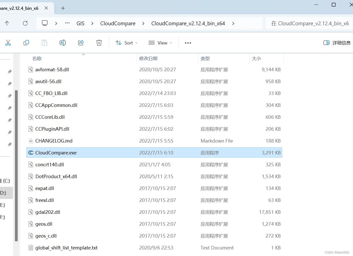Click the Refresh icon
This screenshot has height=256, width=353.
click(25, 23)
